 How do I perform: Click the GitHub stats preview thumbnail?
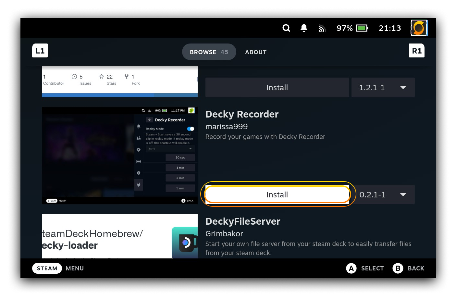[x=120, y=81]
